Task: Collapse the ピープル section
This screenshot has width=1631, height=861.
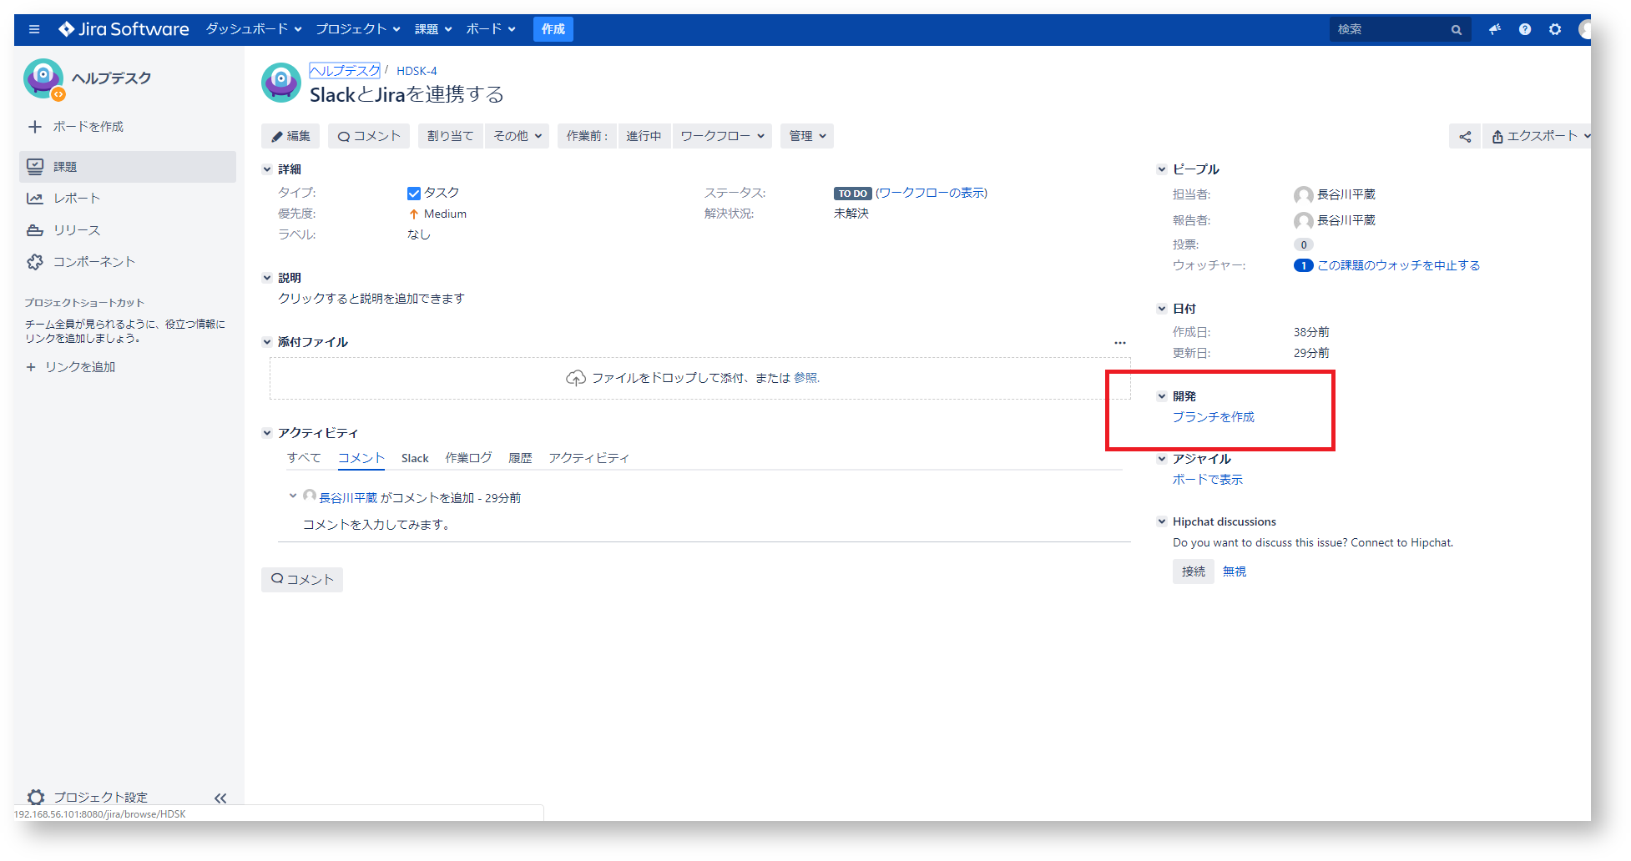Action: tap(1162, 169)
